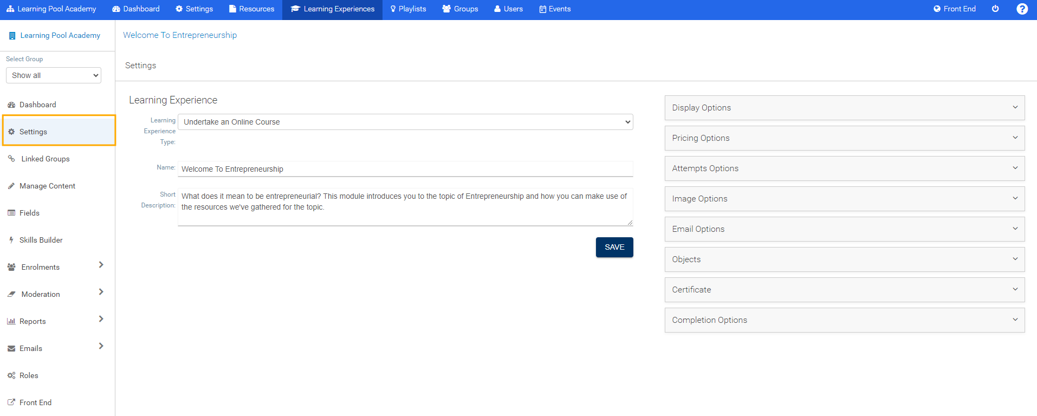Click the Moderation eraser icon
The width and height of the screenshot is (1037, 416).
[11, 294]
